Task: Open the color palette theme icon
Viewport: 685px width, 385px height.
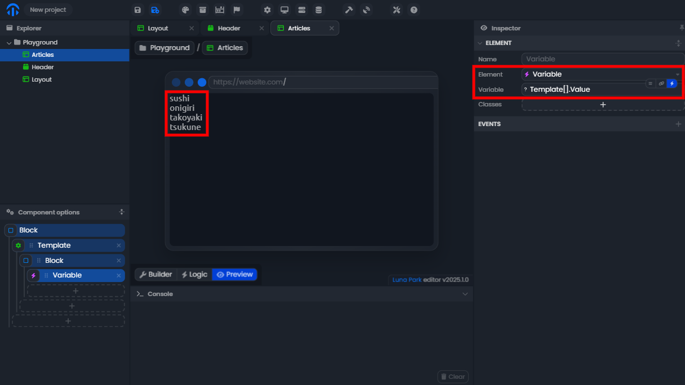Action: [x=185, y=10]
